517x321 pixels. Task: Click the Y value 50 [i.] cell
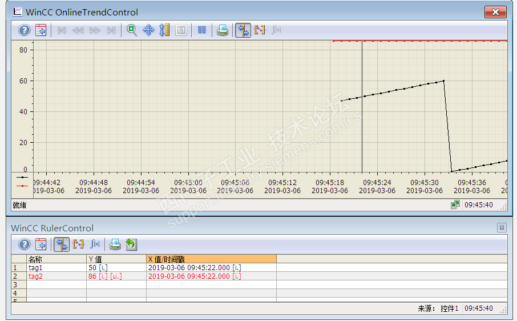coord(116,267)
